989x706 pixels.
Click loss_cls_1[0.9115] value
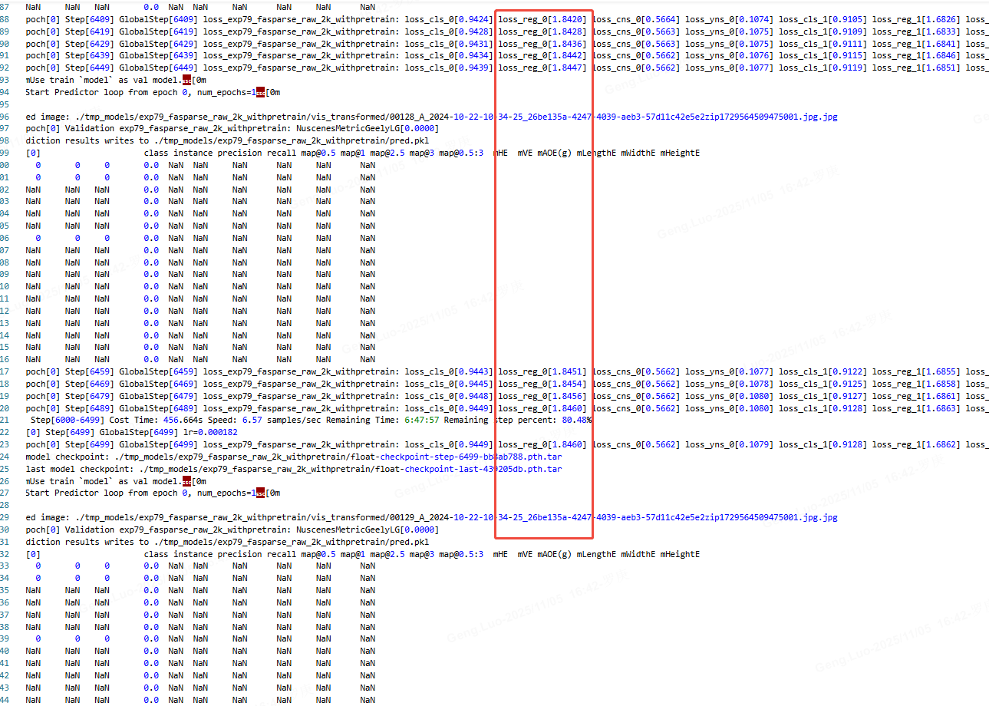pyautogui.click(x=823, y=55)
